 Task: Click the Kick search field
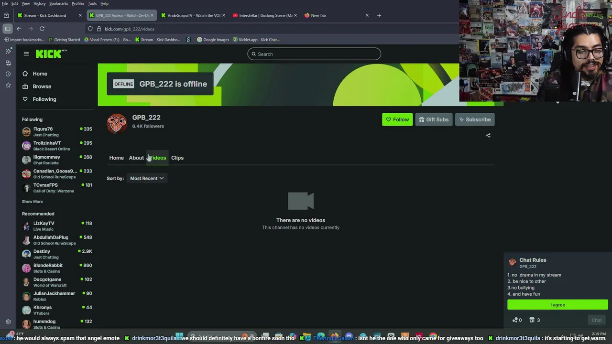pos(314,54)
